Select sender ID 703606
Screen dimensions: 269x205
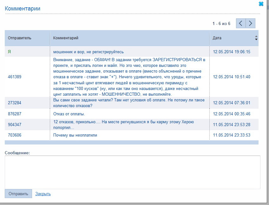coord(15,135)
